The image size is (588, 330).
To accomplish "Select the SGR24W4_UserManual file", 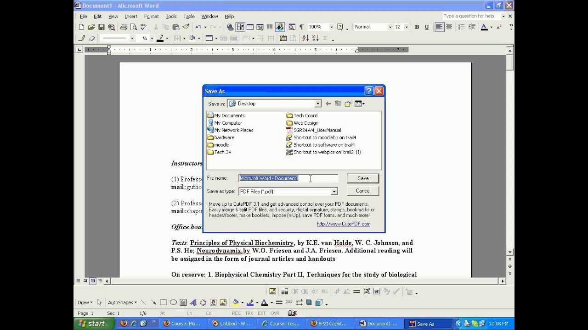I will point(313,130).
